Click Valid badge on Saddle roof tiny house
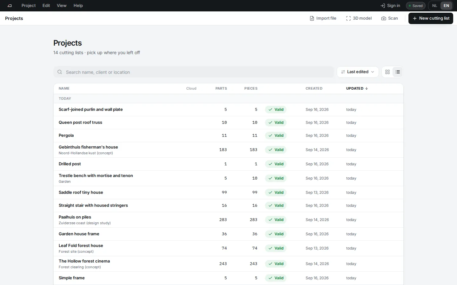Image resolution: width=457 pixels, height=285 pixels. click(x=276, y=193)
